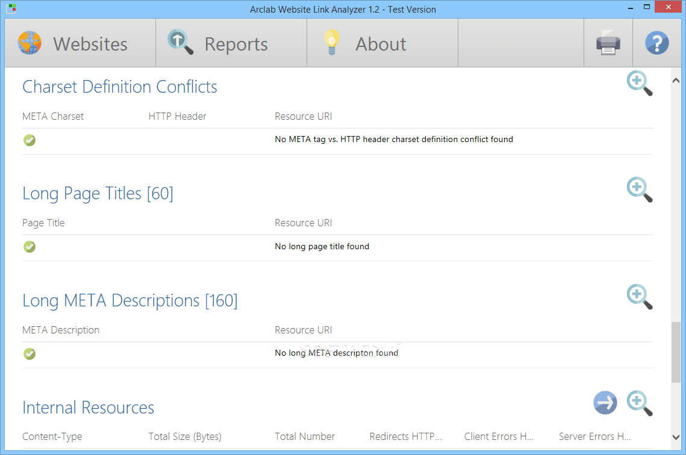Screen dimensions: 686x455
Task: Click magnifier icon for Internal Resources
Action: [639, 403]
